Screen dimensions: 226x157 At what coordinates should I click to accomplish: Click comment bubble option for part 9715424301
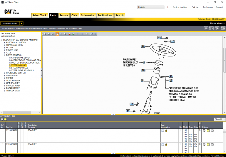point(204,131)
